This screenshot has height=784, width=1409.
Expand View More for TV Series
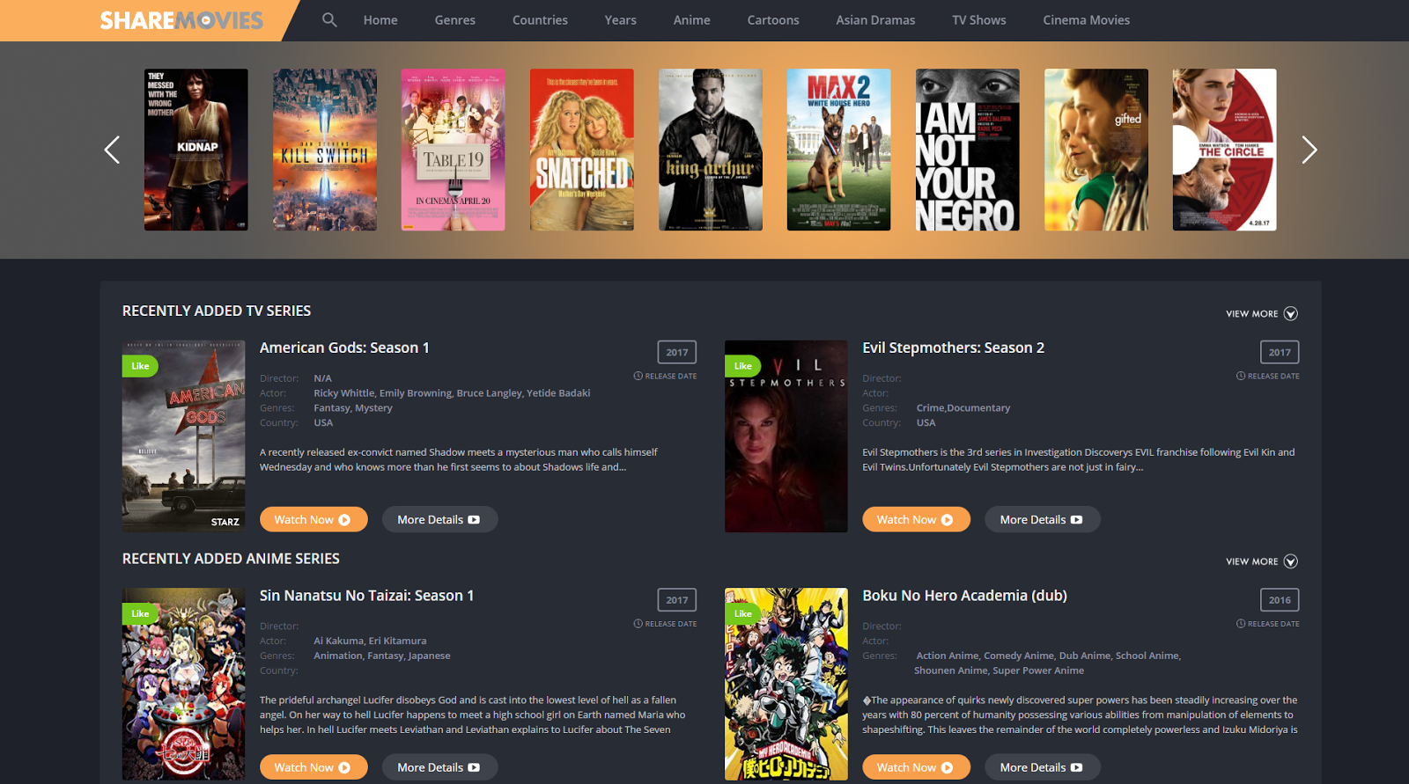click(x=1262, y=314)
